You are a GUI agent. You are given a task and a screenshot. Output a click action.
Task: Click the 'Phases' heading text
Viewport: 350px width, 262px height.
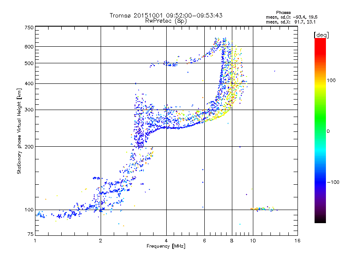click(x=283, y=13)
